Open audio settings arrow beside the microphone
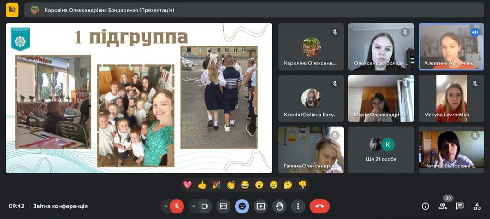 click(x=165, y=206)
